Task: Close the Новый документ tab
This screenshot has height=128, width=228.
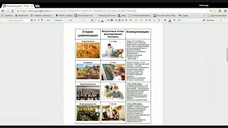Action: [32, 6]
